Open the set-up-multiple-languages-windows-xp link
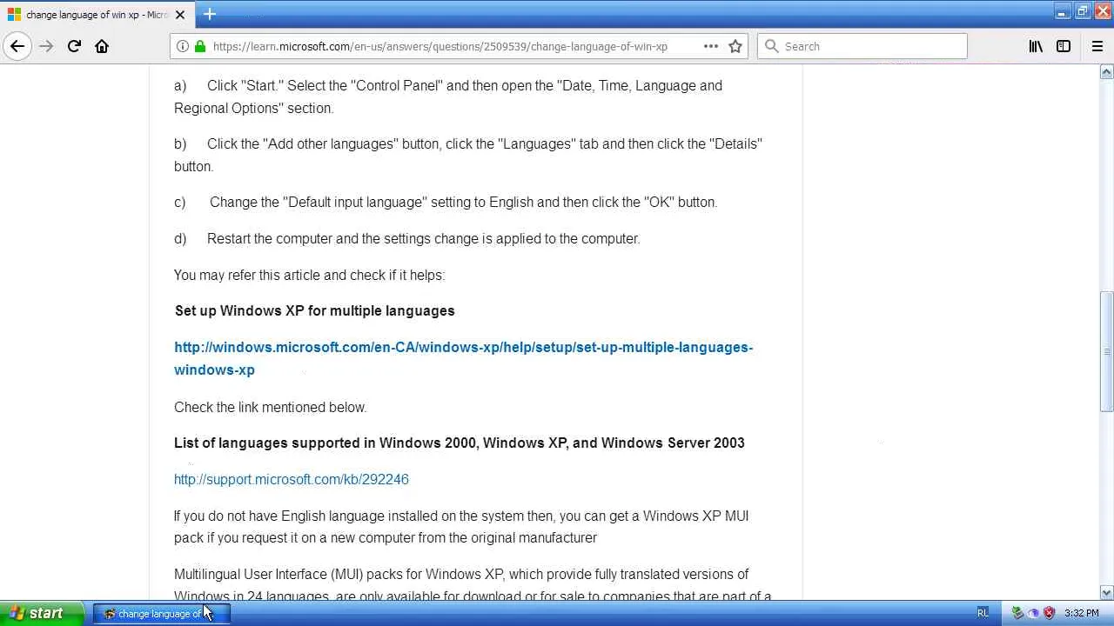 click(463, 358)
